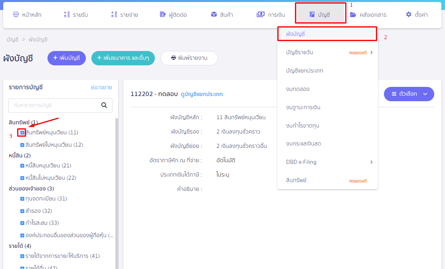This screenshot has width=445, height=269.
Task: Open the ตัวเลือก options dropdown
Action: tap(409, 94)
